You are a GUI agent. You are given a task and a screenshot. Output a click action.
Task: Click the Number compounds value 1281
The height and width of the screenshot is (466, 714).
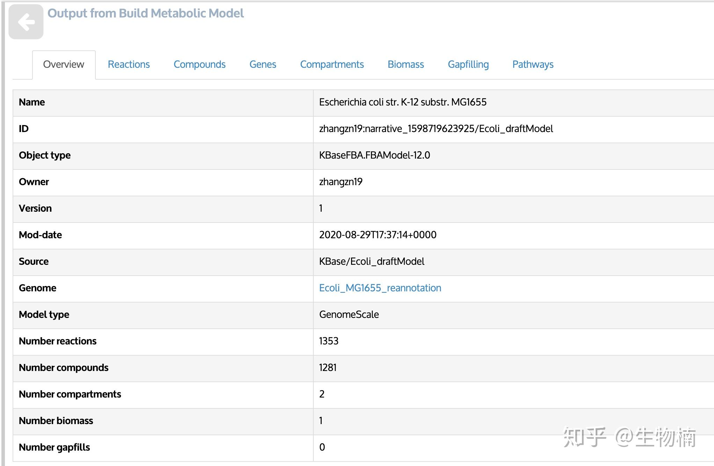pyautogui.click(x=328, y=367)
